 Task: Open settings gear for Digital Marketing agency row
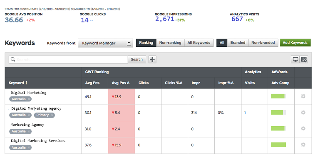pos(303,113)
